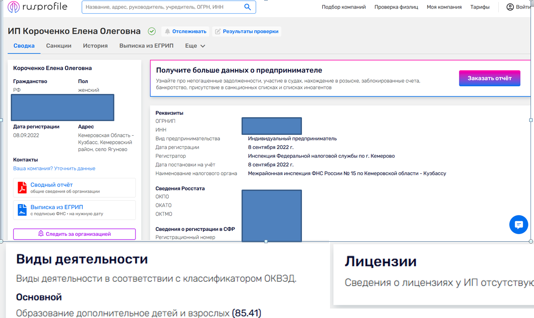Click the Лицензии heading
This screenshot has width=534, height=318.
(x=380, y=262)
